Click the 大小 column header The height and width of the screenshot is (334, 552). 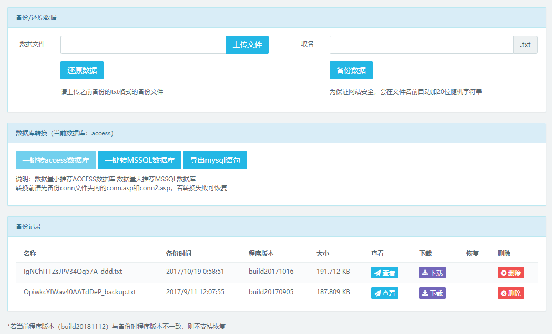(323, 253)
